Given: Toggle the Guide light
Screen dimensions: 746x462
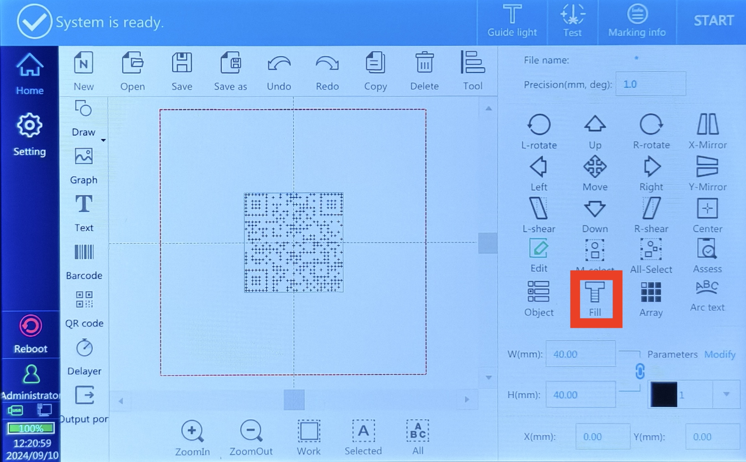Looking at the screenshot, I should (x=512, y=21).
